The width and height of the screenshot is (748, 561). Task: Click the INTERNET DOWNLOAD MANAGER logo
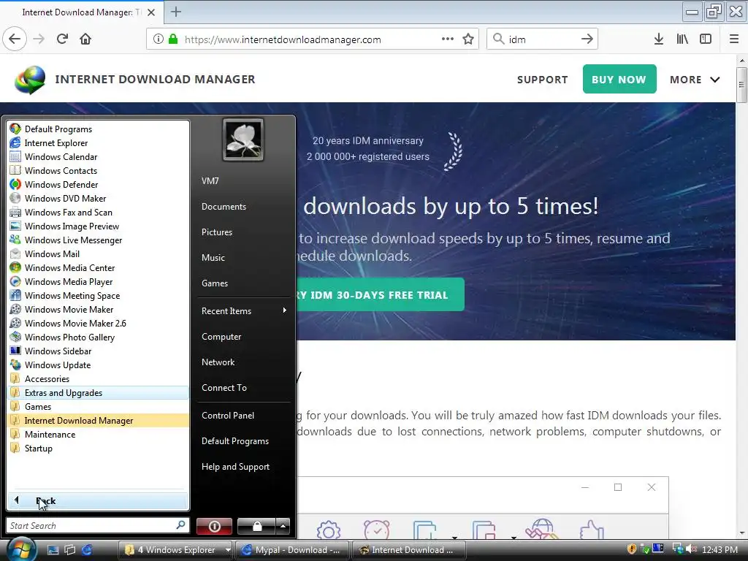click(135, 79)
